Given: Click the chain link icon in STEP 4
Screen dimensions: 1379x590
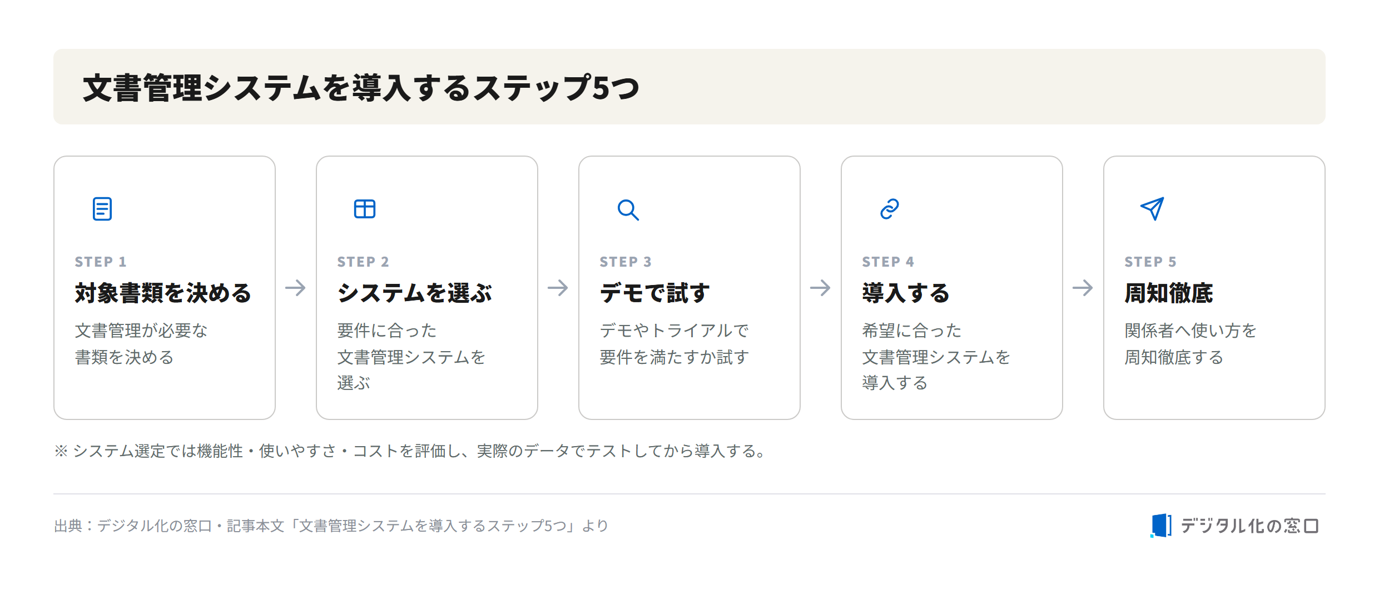Looking at the screenshot, I should tap(890, 209).
